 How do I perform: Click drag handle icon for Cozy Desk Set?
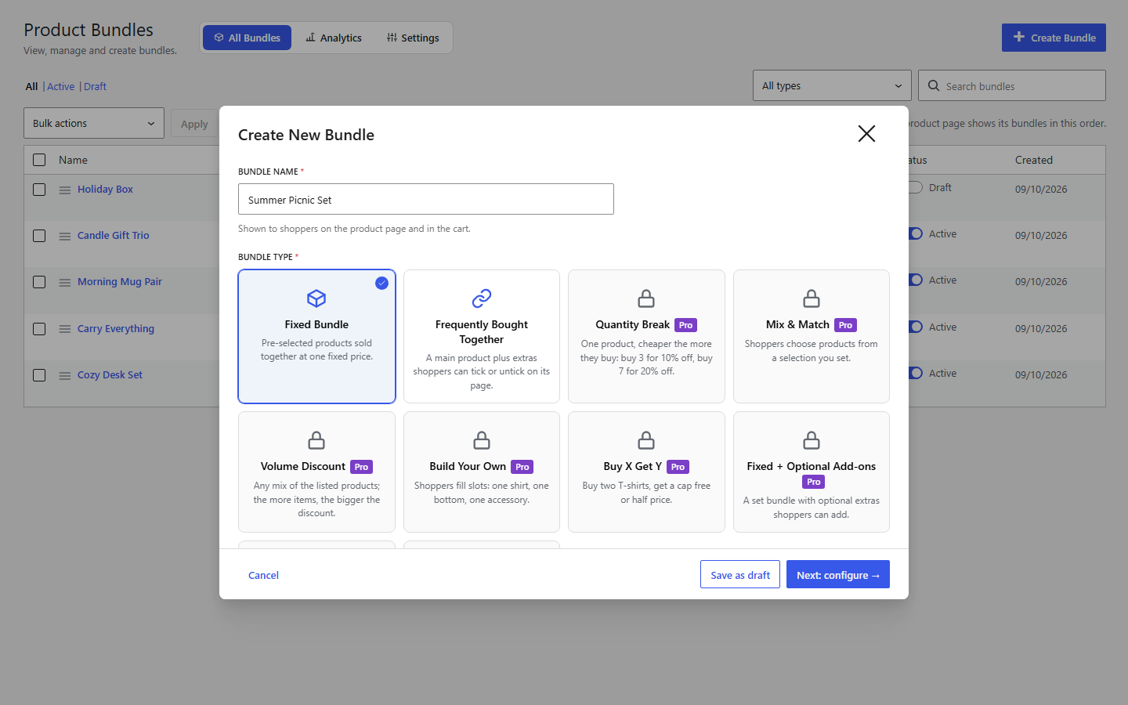pos(65,376)
